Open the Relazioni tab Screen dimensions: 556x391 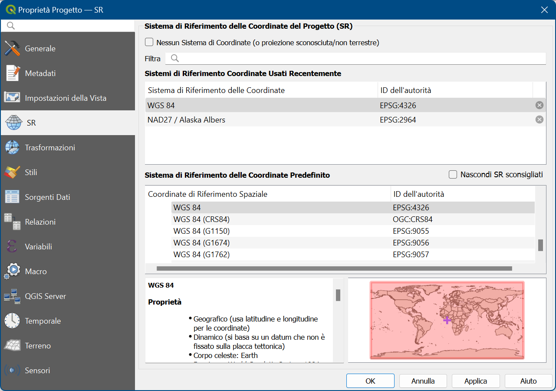click(x=67, y=222)
